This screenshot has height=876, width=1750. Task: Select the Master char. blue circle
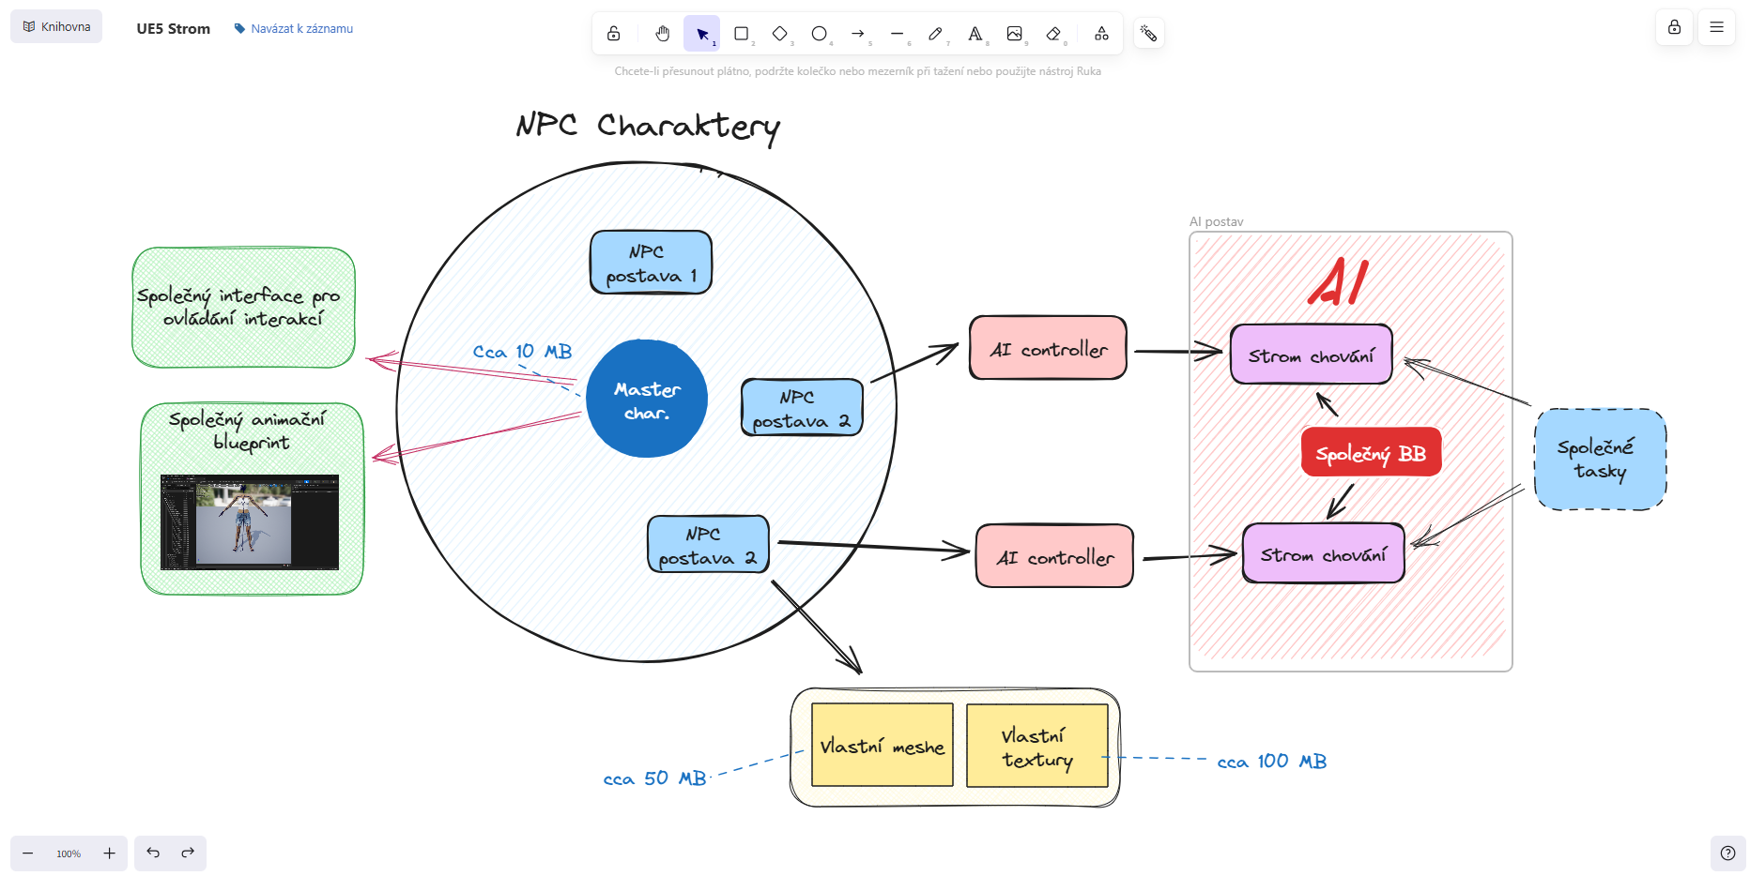coord(647,399)
